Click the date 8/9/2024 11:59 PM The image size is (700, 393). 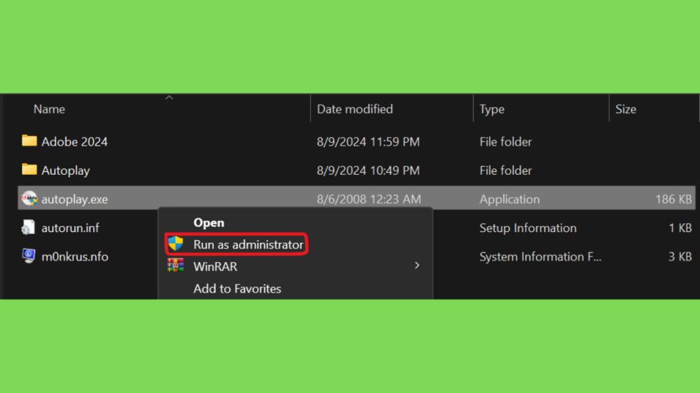coord(368,142)
